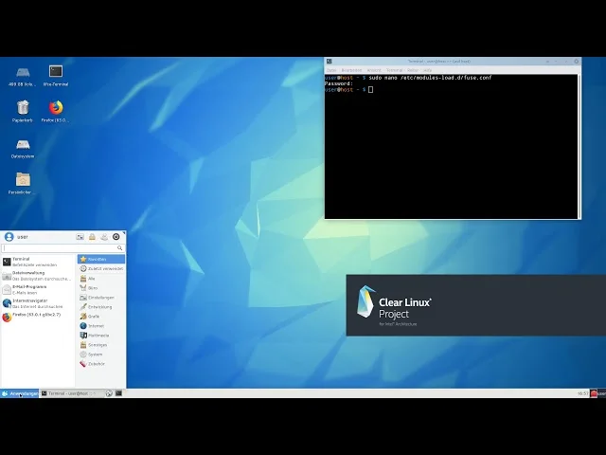Launch Firefox from the desktop
606x455 pixels.
pyautogui.click(x=56, y=108)
